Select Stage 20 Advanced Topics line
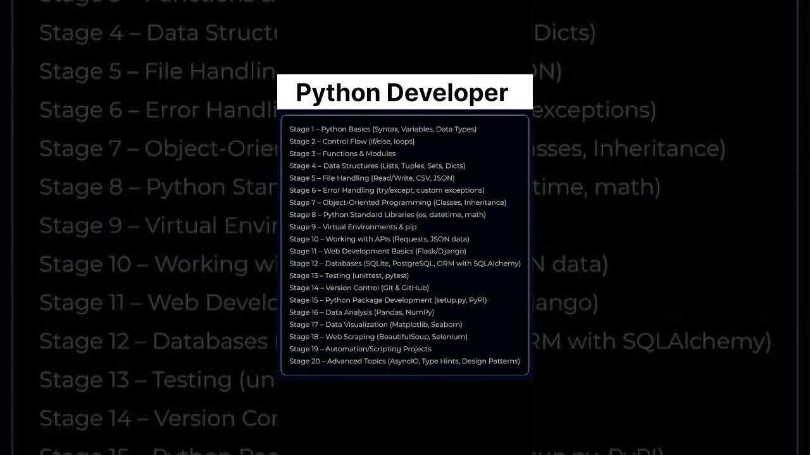The height and width of the screenshot is (455, 810). [x=404, y=361]
